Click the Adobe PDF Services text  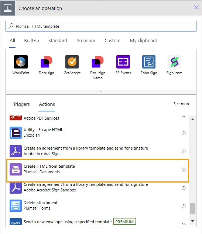tap(41, 118)
